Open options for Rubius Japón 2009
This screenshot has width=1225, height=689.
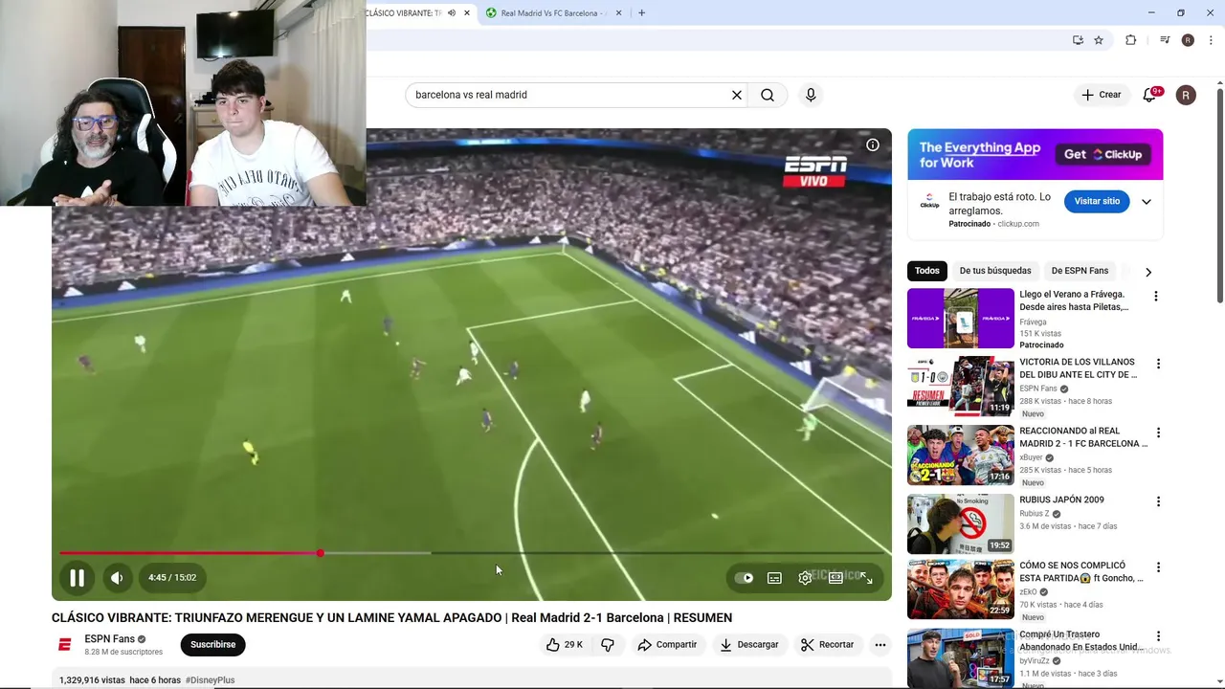(1158, 501)
